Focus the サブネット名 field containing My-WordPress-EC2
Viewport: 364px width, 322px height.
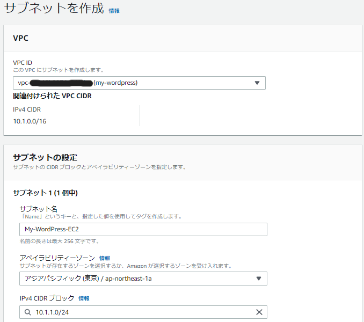point(143,229)
